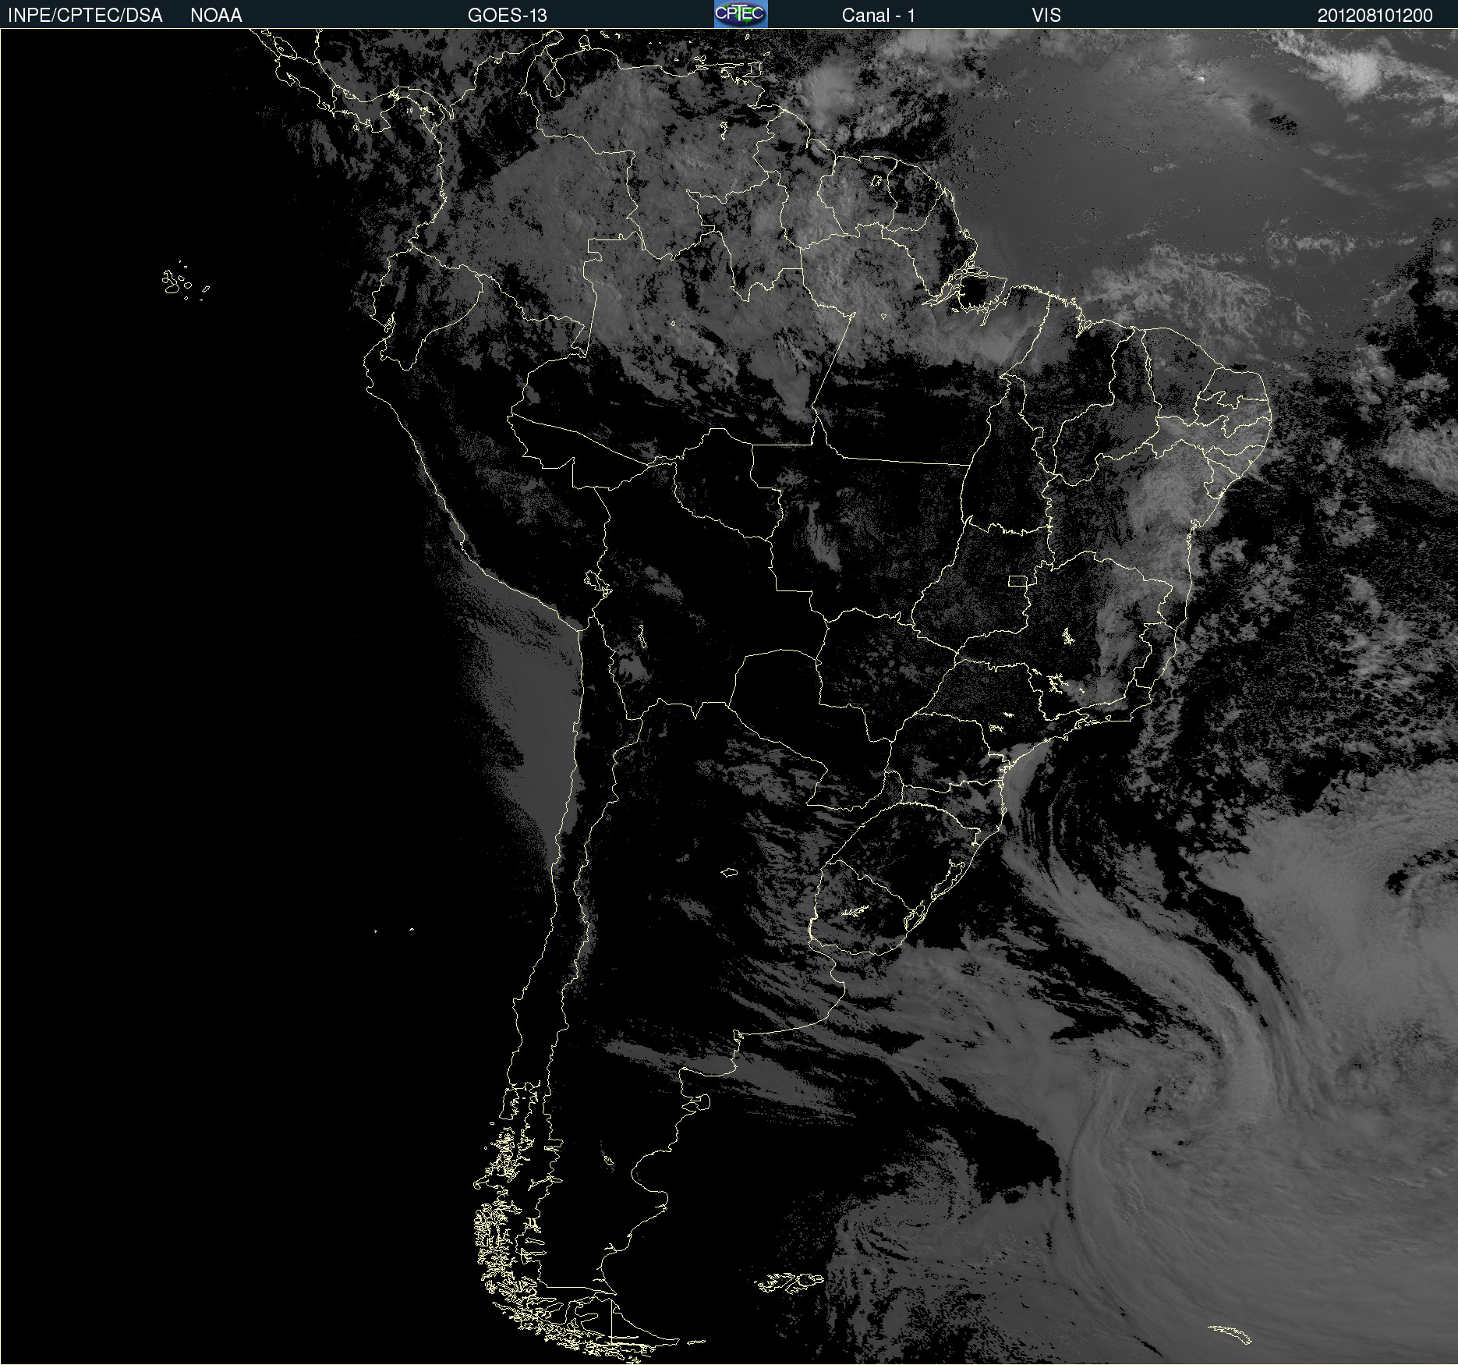This screenshot has height=1365, width=1458.
Task: Click the satellite image of South America
Action: pos(729,697)
